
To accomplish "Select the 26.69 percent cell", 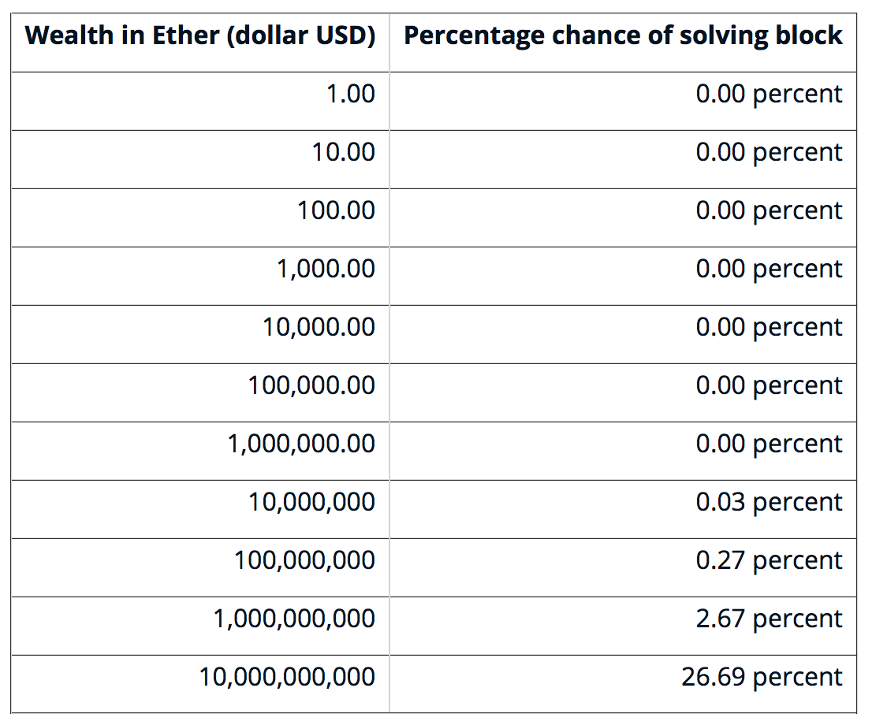I will 762,677.
